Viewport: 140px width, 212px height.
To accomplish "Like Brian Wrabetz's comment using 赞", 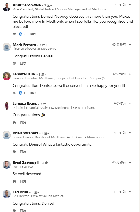I will pyautogui.click(x=14, y=152).
